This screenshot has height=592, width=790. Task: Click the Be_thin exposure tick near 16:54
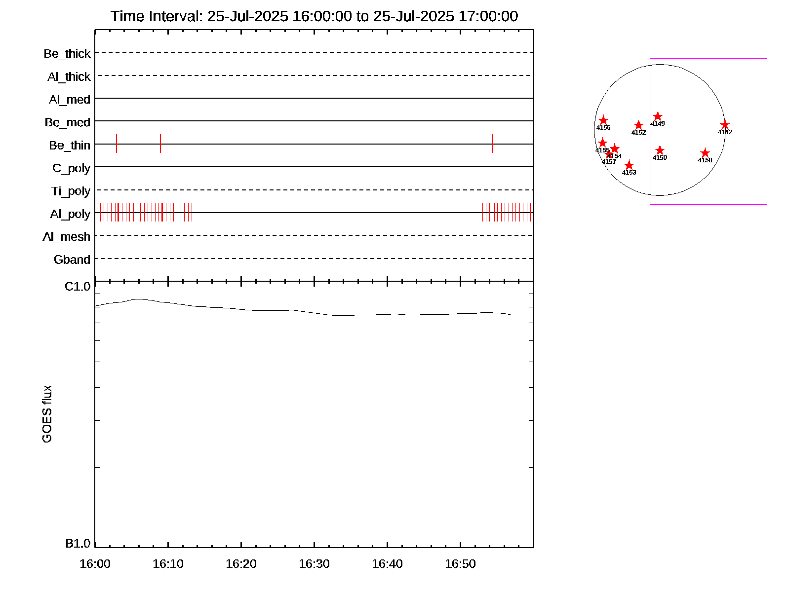[x=493, y=144]
